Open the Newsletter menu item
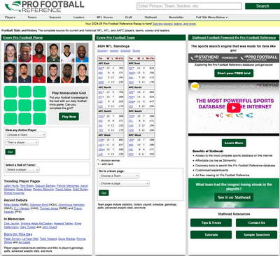Screen dimensions: 280x256 point(176,17)
